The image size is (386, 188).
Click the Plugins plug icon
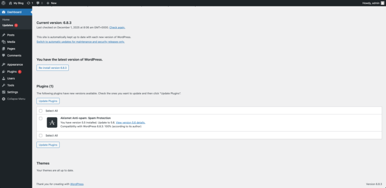pyautogui.click(x=4, y=72)
